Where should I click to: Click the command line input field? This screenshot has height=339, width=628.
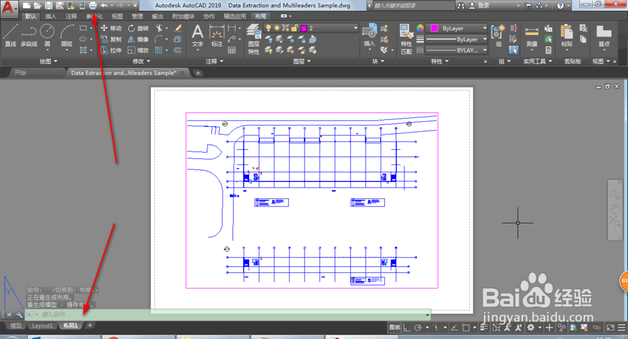click(x=229, y=315)
